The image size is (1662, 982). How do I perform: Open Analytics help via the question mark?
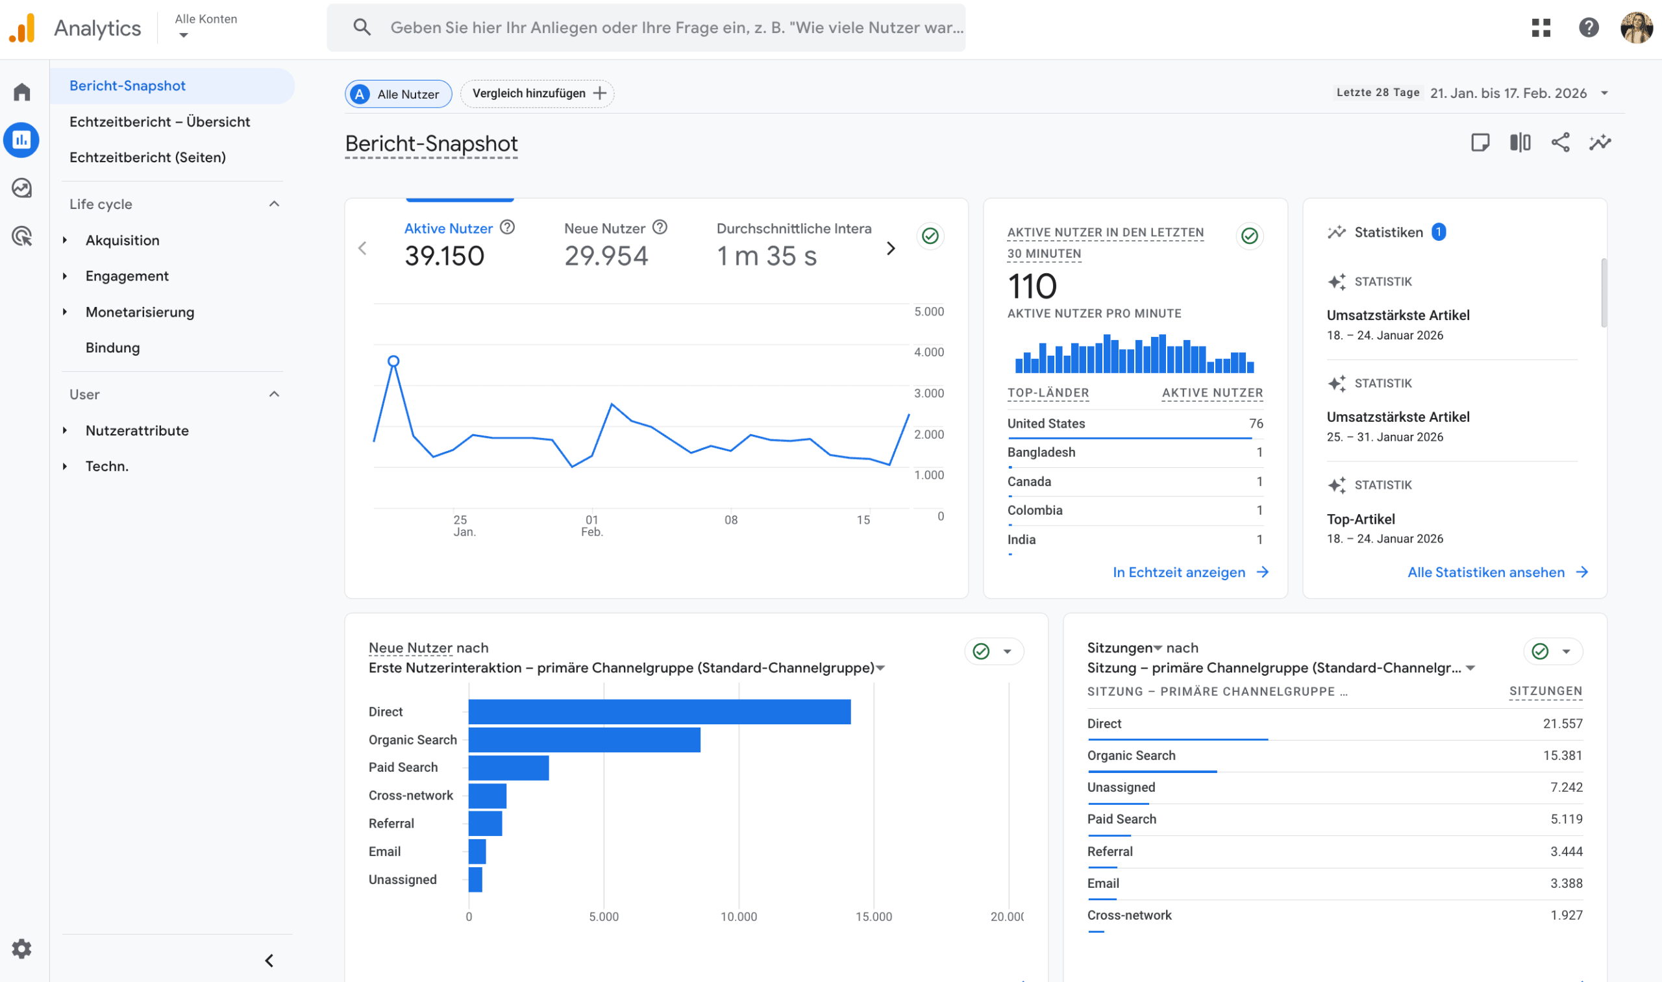[1589, 28]
